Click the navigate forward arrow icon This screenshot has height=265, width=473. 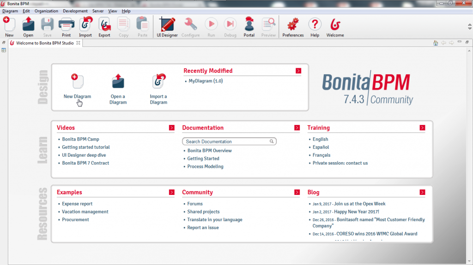click(451, 43)
